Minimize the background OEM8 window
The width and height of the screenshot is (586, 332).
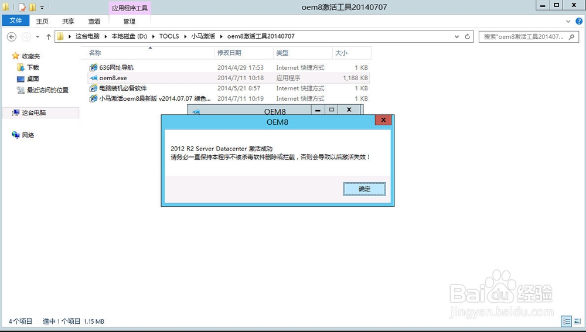(x=318, y=110)
